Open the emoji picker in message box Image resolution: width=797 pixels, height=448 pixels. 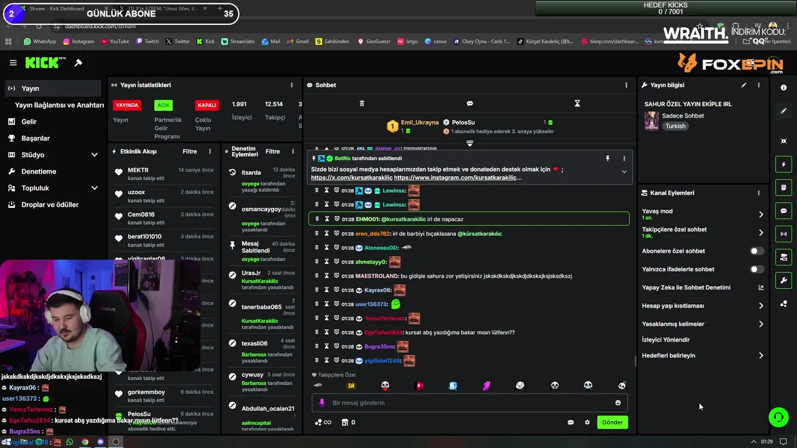tap(618, 403)
